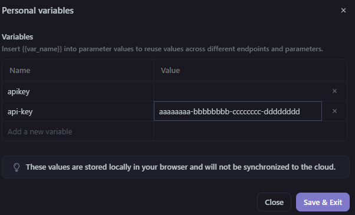355x215 pixels.
Task: Click the Close button
Action: coord(274,202)
